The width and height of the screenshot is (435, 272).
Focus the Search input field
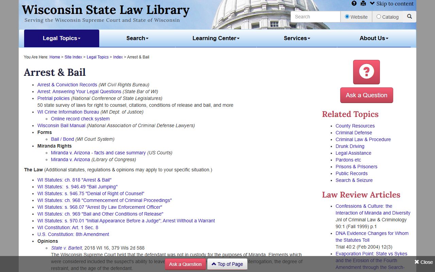[315, 17]
